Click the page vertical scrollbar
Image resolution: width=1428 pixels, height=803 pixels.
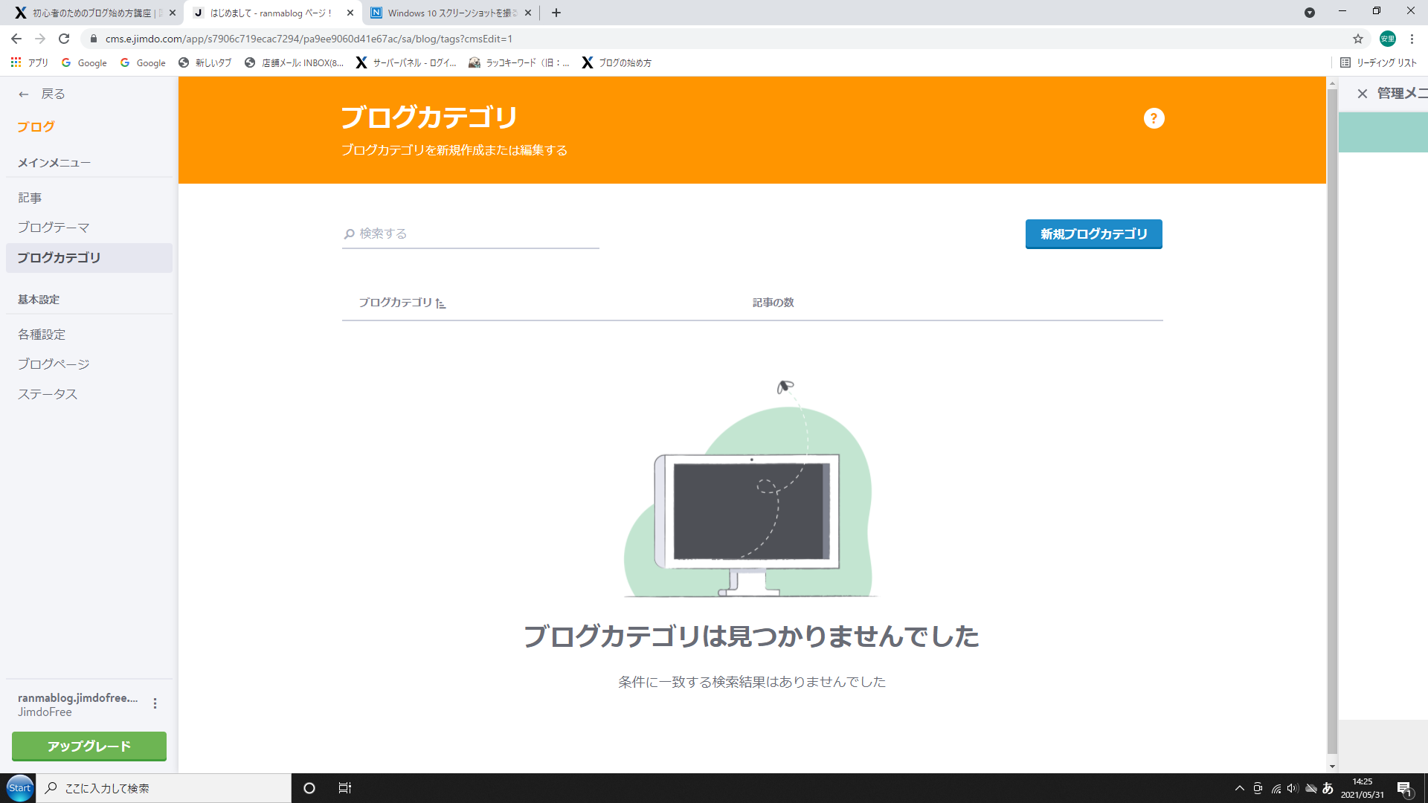click(1331, 416)
